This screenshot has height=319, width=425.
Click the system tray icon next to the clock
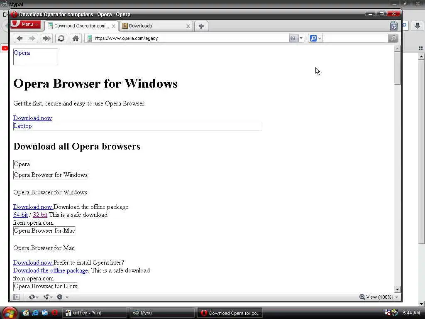pyautogui.click(x=395, y=312)
